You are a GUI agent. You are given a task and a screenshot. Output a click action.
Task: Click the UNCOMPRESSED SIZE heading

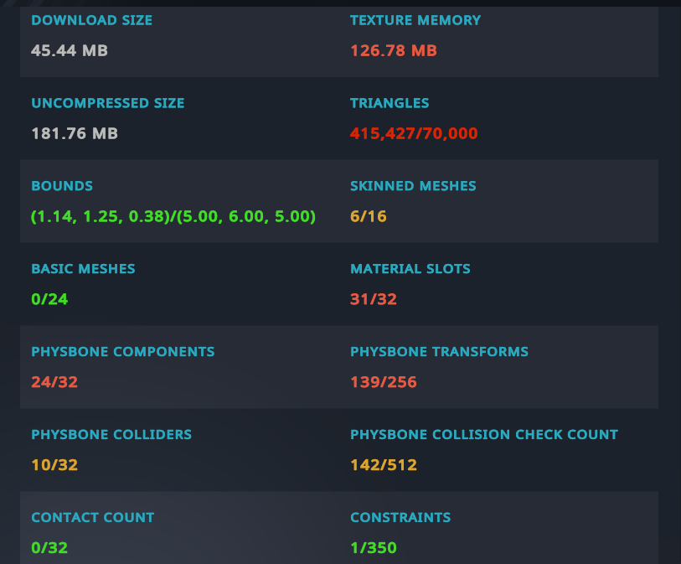click(x=108, y=103)
